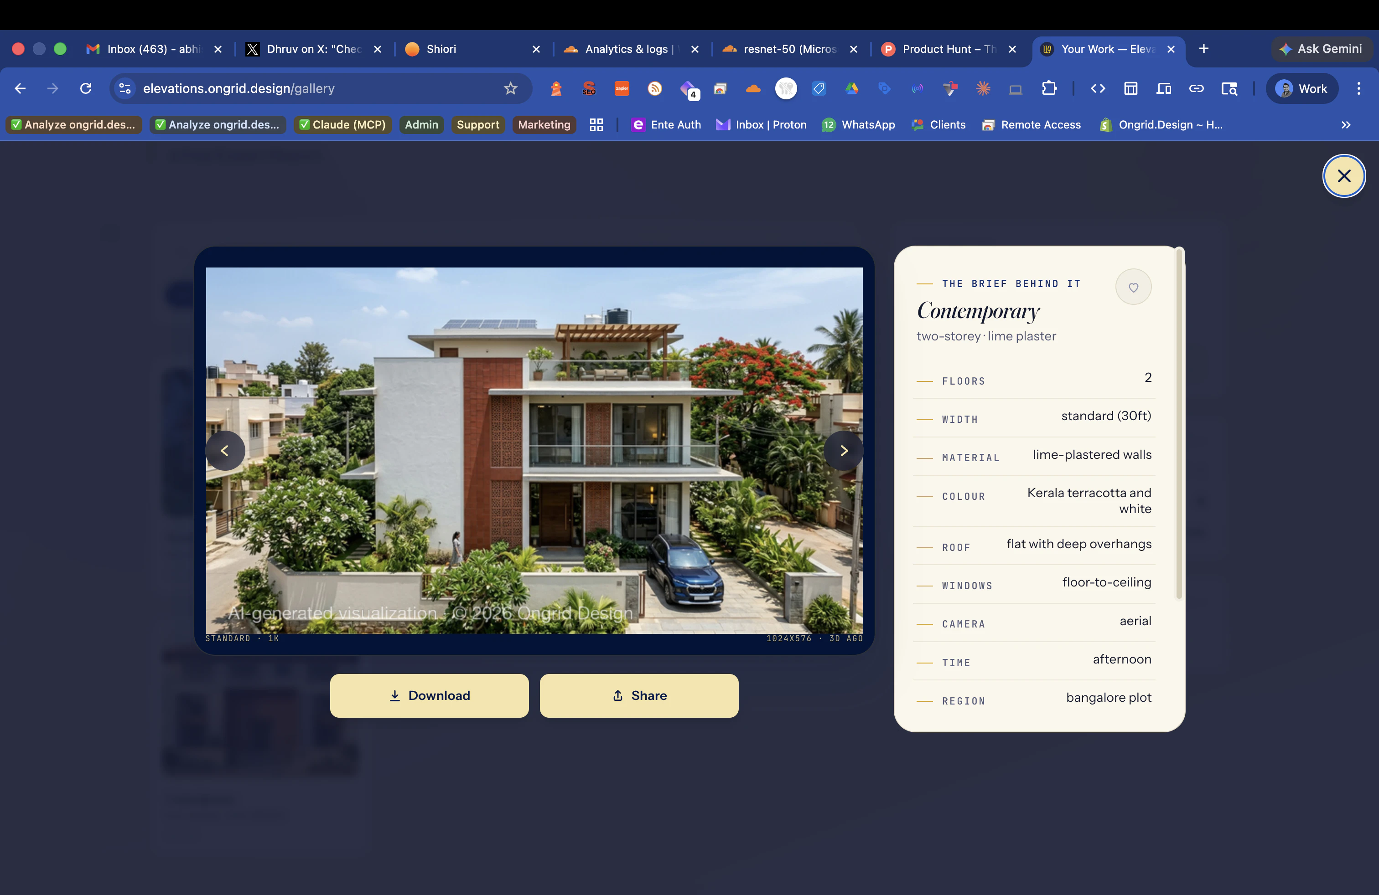Screen dimensions: 1379x895
Task: Click the brief panel scrollbar
Action: point(1178,422)
